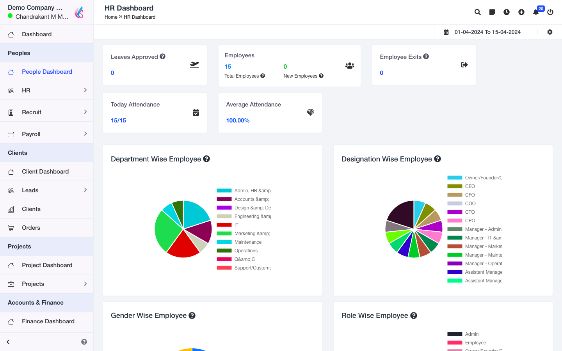
Task: Click the Home breadcrumb link
Action: coord(111,17)
